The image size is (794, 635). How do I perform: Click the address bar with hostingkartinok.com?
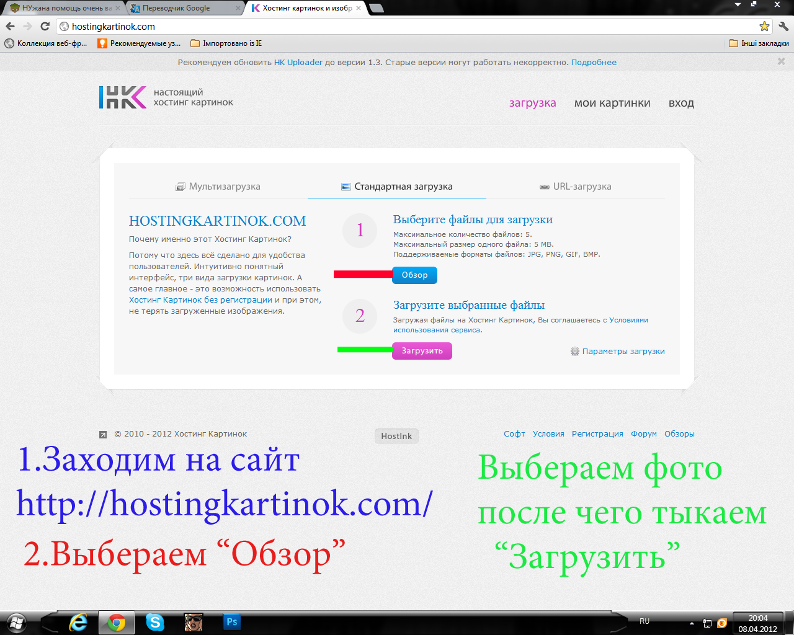(414, 26)
